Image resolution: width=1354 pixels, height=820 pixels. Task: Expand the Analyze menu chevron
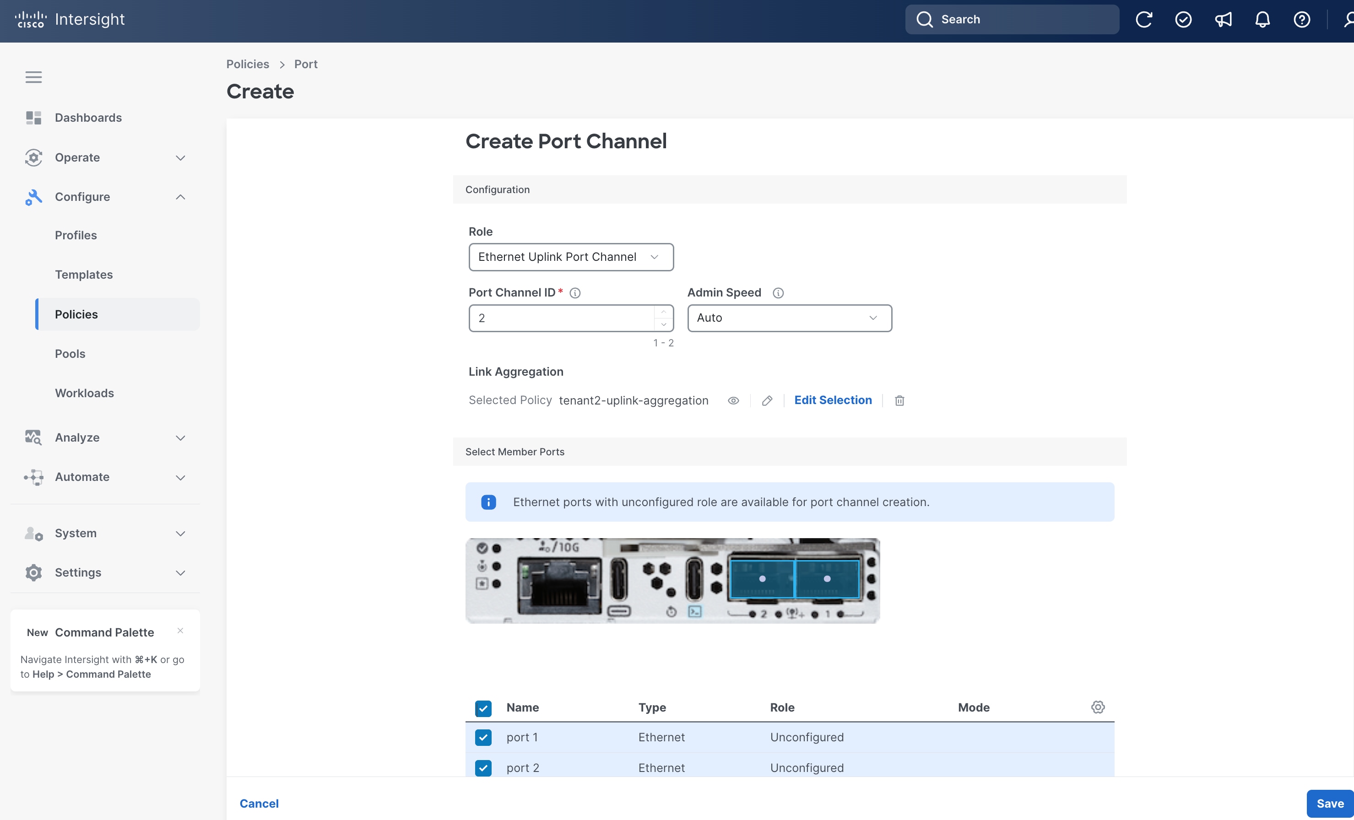[180, 438]
